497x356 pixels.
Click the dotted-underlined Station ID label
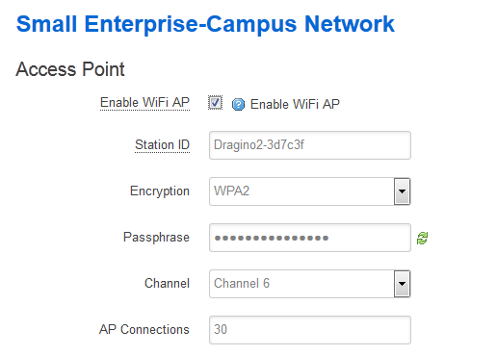[x=162, y=145]
